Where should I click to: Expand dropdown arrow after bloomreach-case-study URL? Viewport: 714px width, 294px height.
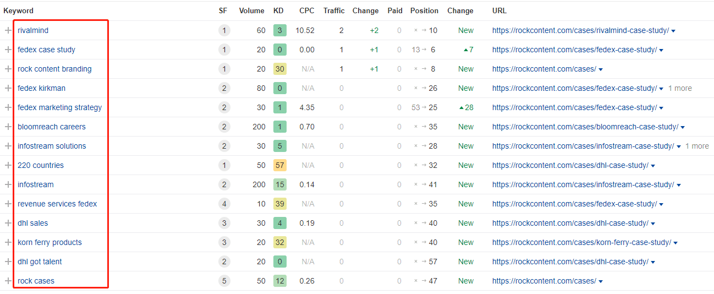(x=683, y=128)
